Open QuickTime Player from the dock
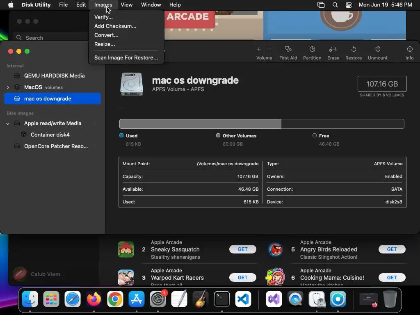Viewport: 420px width, 315px height. (x=295, y=299)
